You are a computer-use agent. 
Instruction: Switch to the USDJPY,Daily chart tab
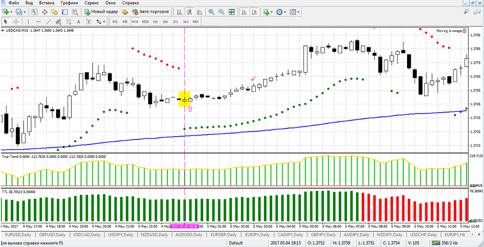pos(121,234)
